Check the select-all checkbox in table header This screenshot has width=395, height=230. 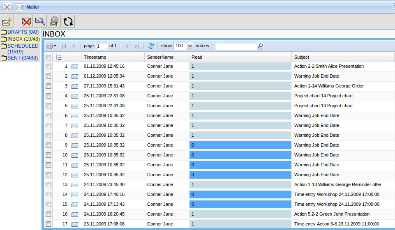click(x=49, y=57)
